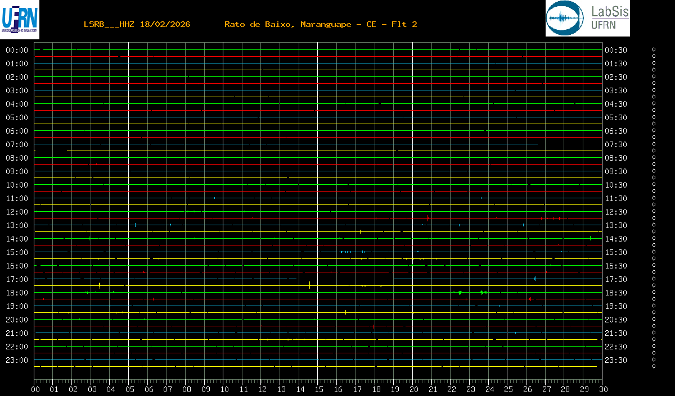Select the 00:00 time label on left axis

[17, 50]
